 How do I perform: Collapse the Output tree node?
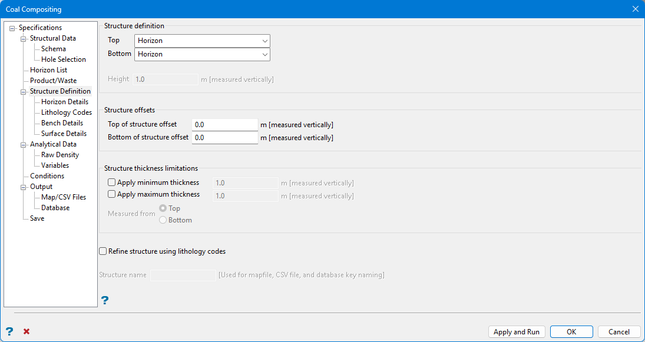tap(24, 187)
